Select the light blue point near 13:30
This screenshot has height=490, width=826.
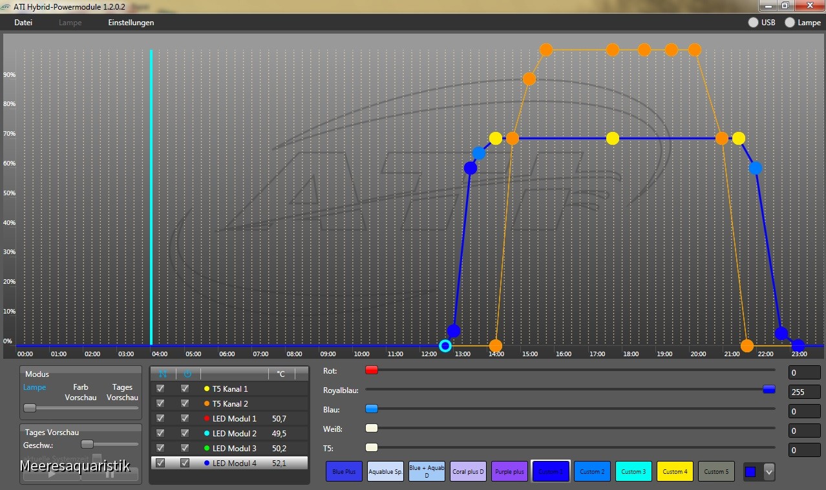point(479,153)
